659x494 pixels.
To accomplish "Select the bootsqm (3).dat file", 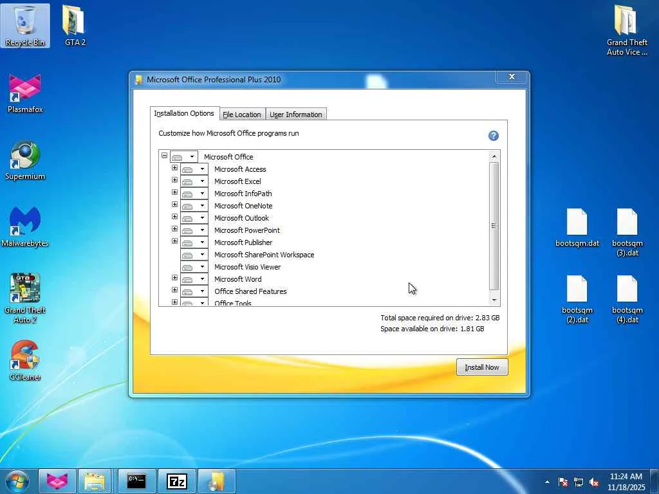I will pyautogui.click(x=627, y=232).
